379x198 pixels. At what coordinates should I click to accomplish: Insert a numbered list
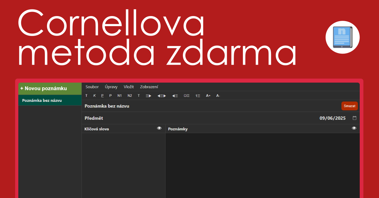[198, 96]
